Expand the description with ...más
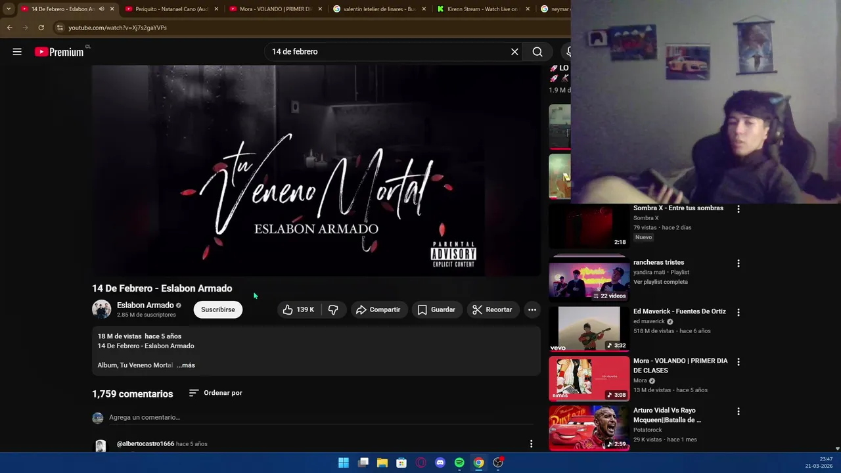Image resolution: width=841 pixels, height=473 pixels. click(186, 365)
